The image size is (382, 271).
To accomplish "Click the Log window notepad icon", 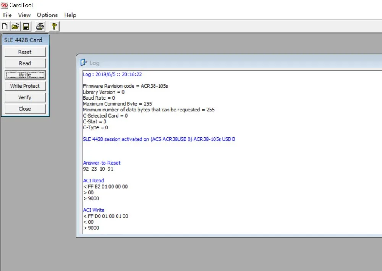I will pos(84,63).
